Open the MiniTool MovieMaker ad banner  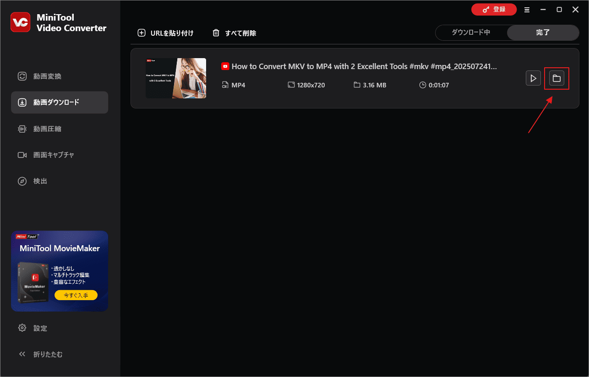[60, 271]
